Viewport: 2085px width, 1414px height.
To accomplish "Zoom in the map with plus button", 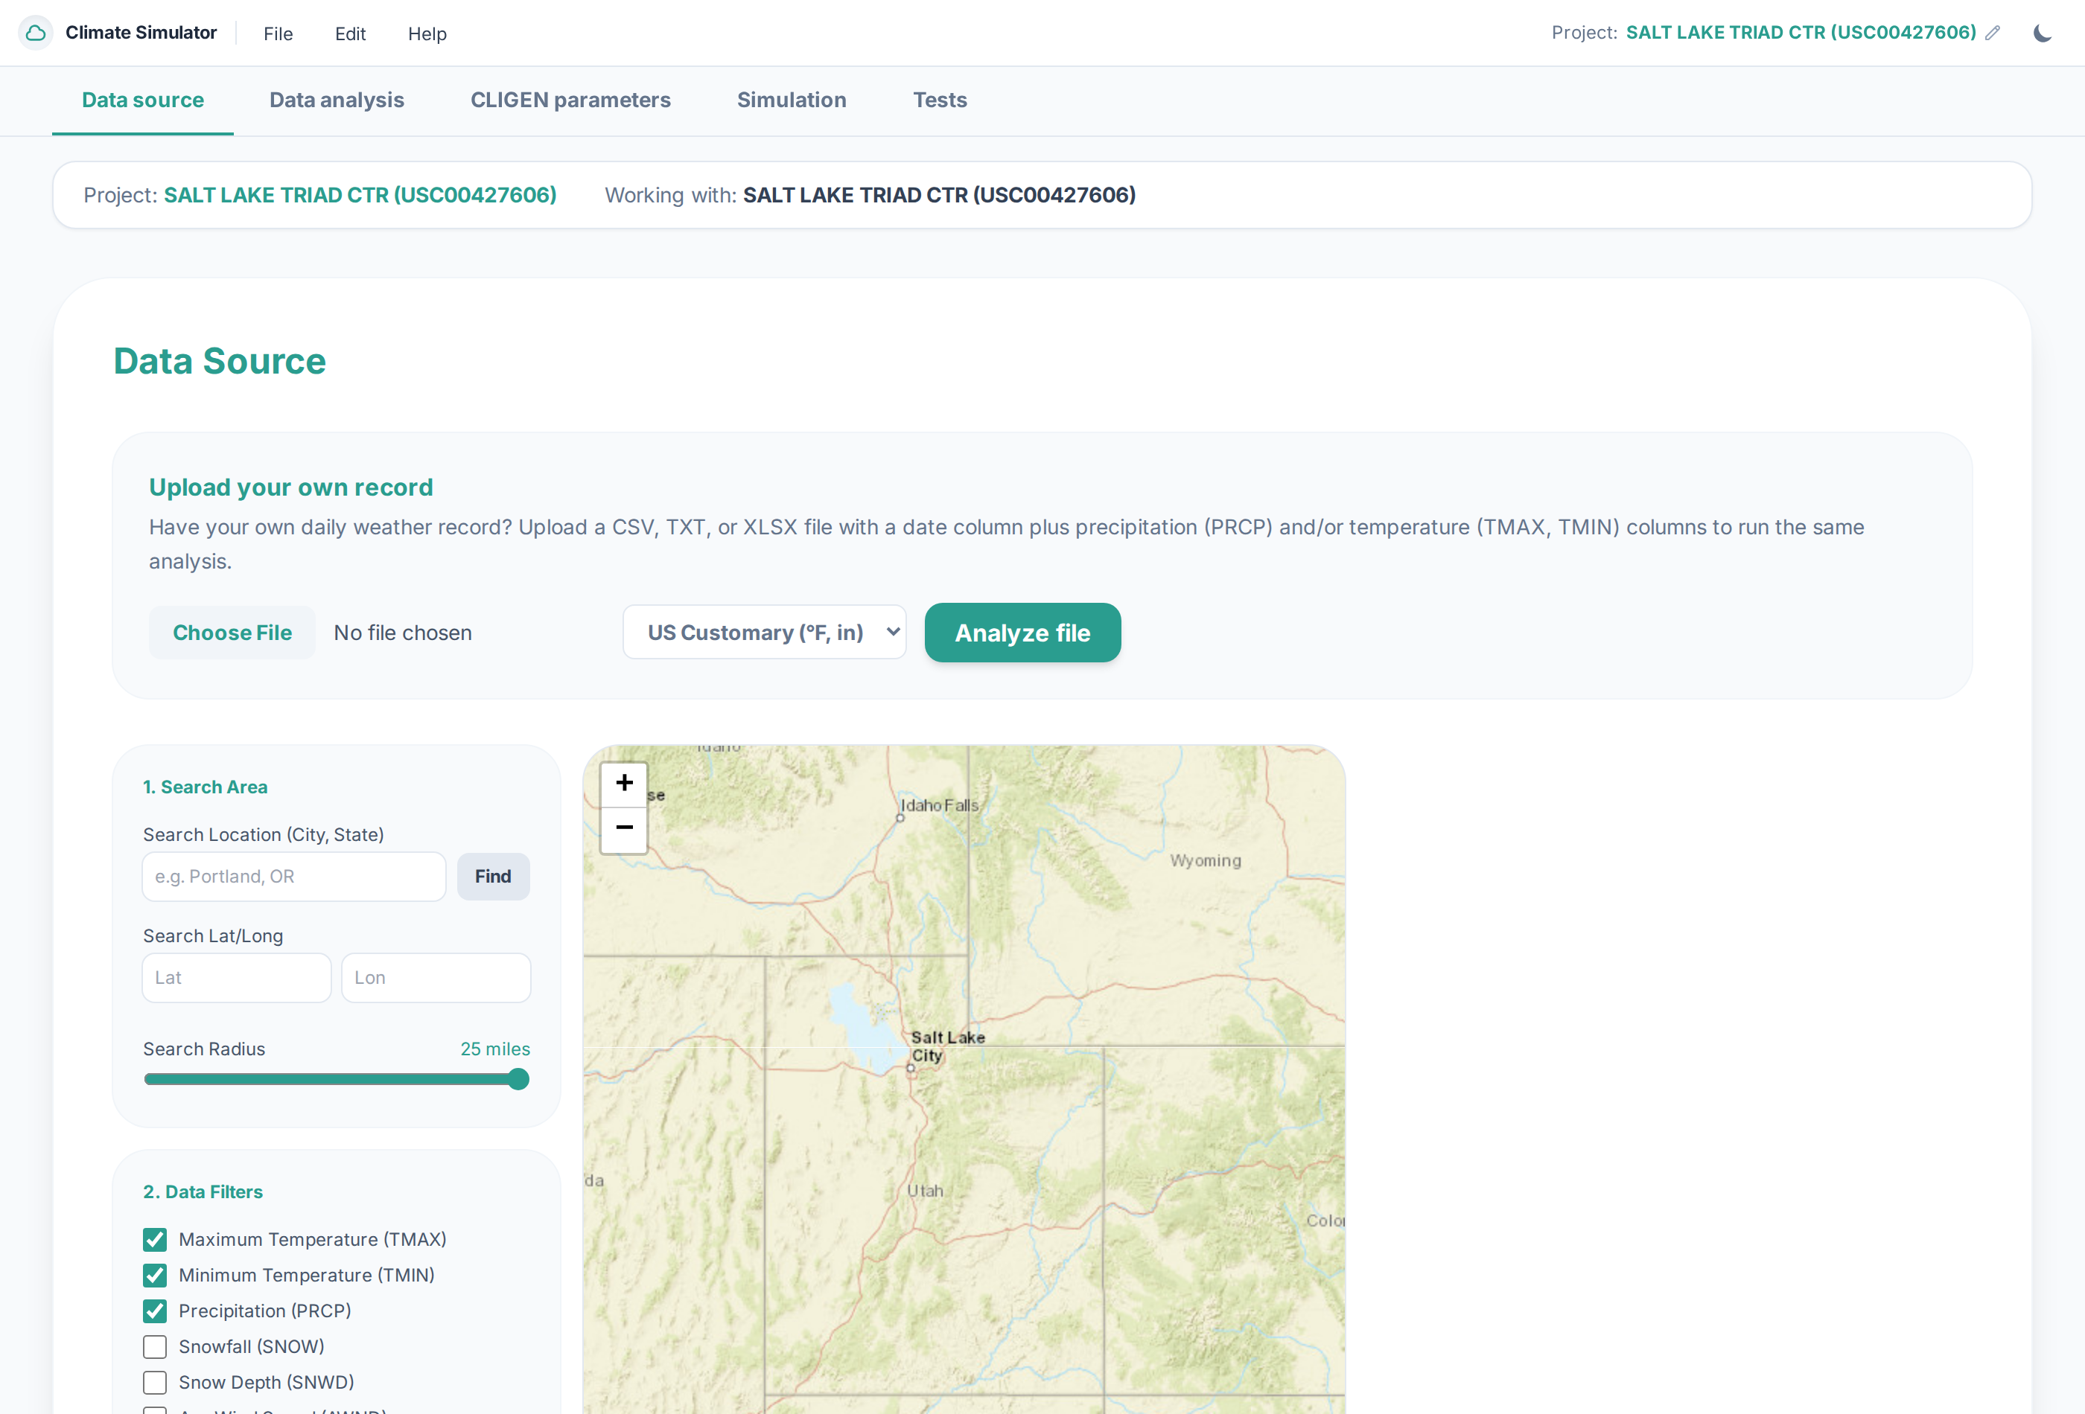I will point(625,784).
